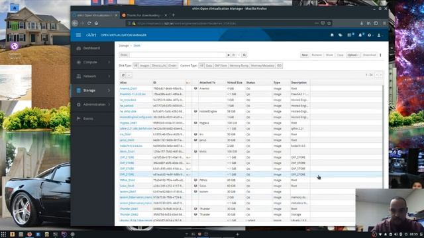Refresh the disks table

(x=123, y=75)
